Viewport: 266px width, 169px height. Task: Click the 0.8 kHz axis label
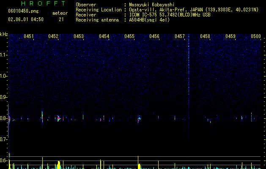3,118
